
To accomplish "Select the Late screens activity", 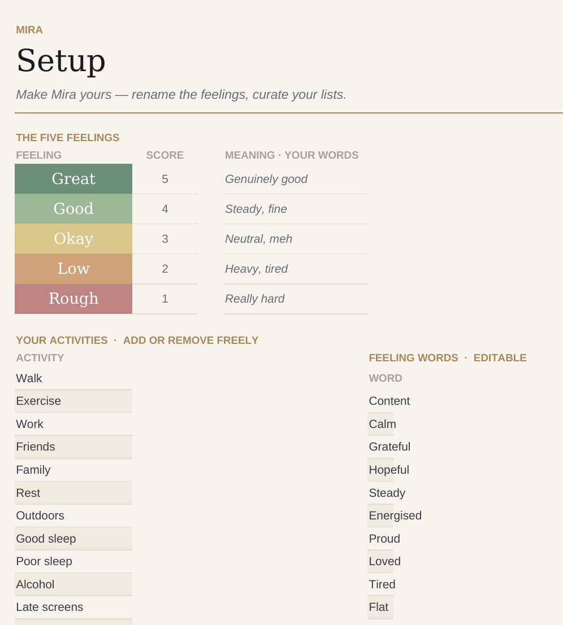I will [x=73, y=607].
